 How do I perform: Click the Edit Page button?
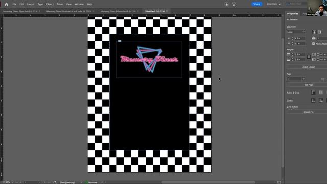click(x=308, y=85)
